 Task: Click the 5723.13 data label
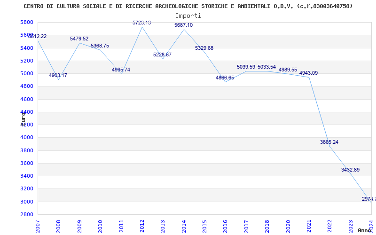click(141, 23)
